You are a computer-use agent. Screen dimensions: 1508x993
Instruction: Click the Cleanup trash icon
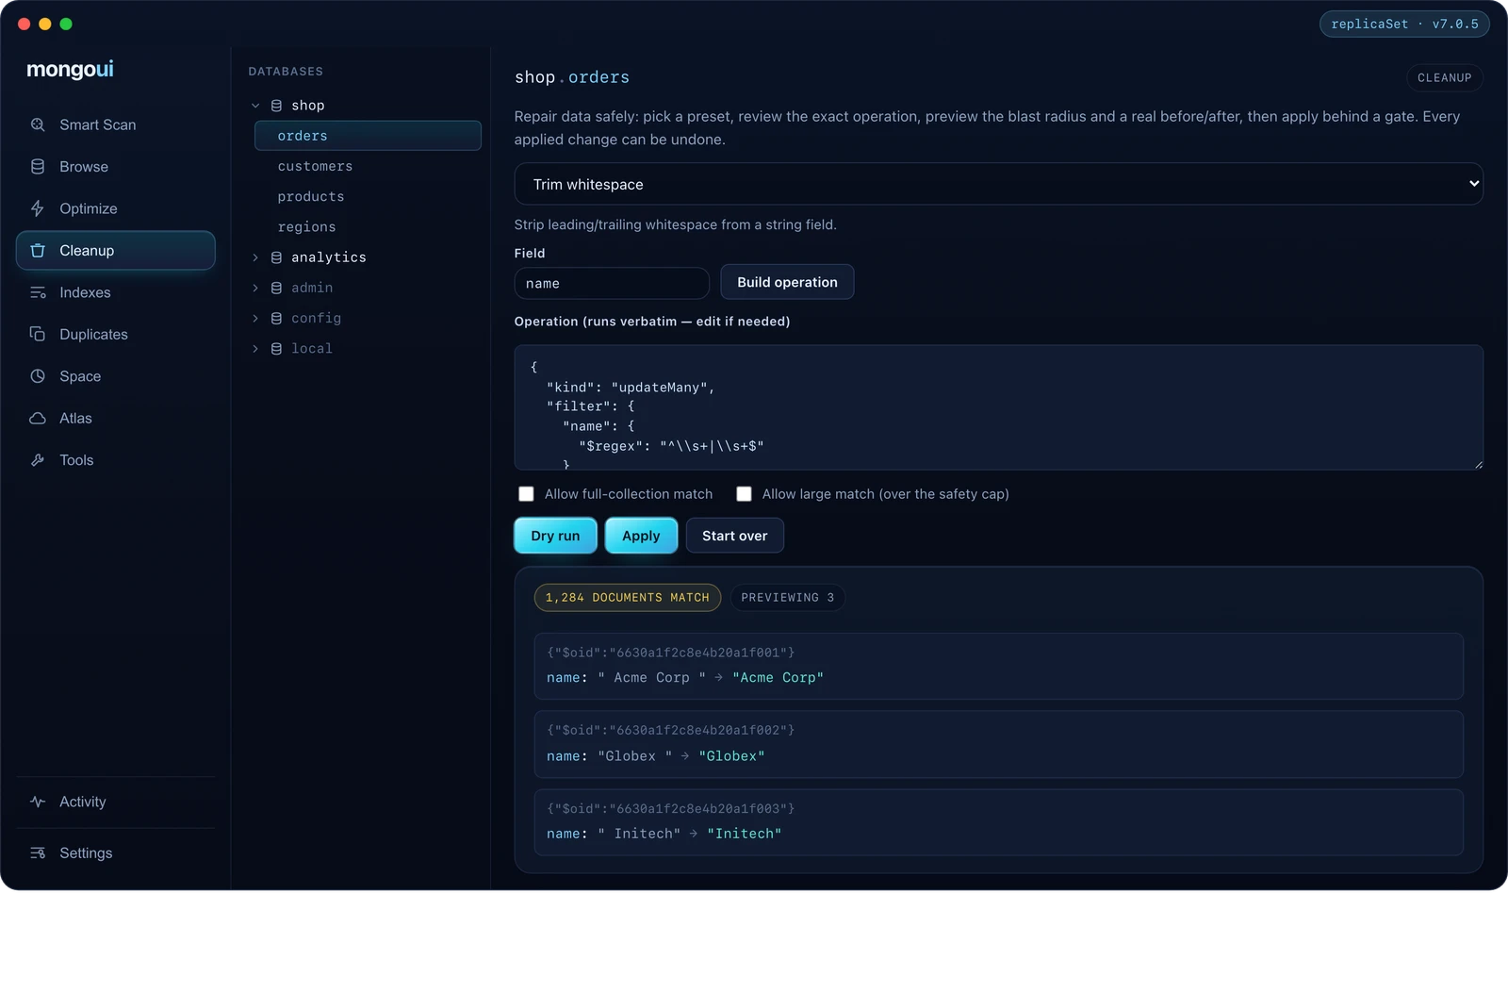tap(38, 251)
